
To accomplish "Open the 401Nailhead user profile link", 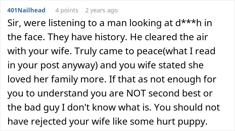I will click(26, 10).
